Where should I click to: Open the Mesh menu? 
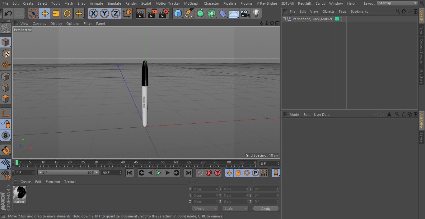pyautogui.click(x=68, y=3)
